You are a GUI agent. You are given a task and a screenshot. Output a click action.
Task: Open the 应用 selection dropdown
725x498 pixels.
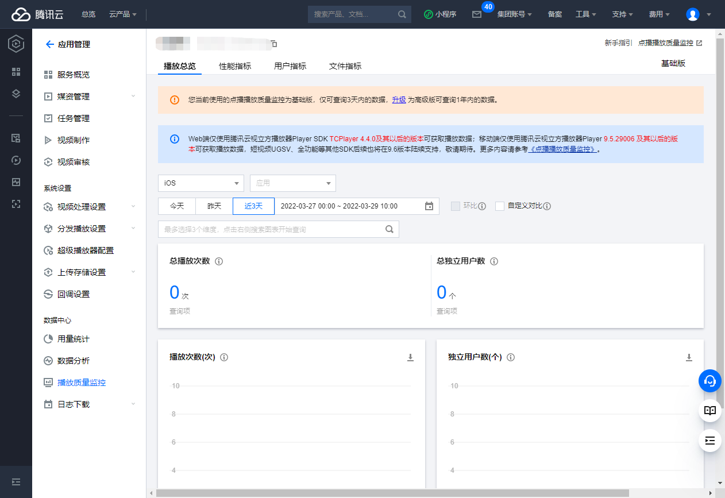tap(293, 183)
